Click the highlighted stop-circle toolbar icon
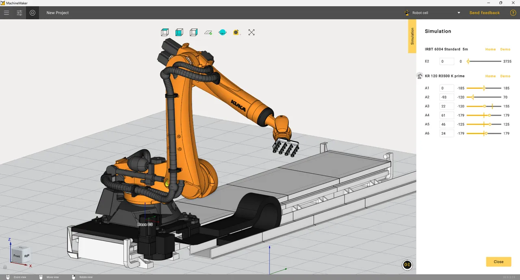Image resolution: width=520 pixels, height=280 pixels. pos(32,13)
